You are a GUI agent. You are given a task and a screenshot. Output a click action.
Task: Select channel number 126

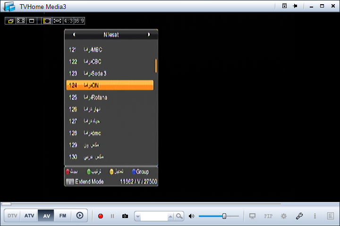(x=110, y=109)
